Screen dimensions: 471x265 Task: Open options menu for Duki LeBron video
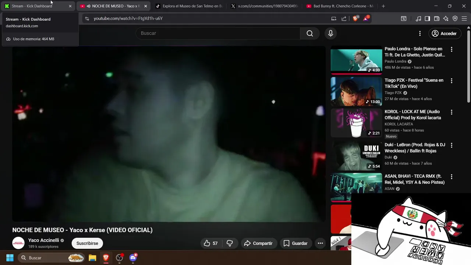[451, 145]
